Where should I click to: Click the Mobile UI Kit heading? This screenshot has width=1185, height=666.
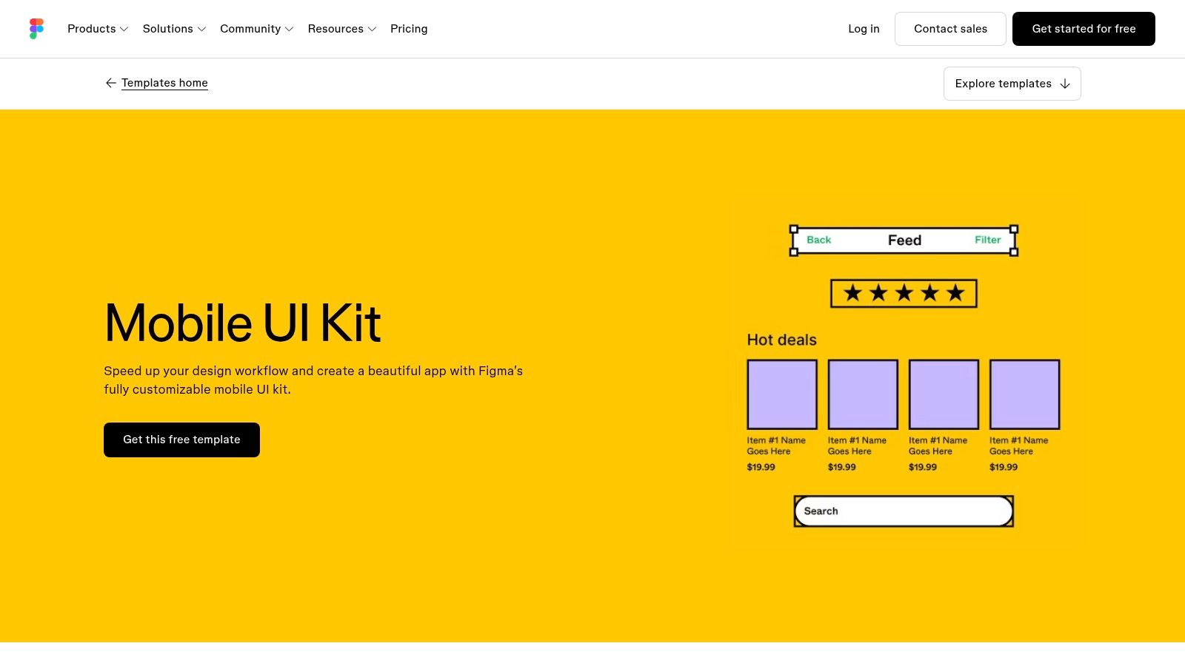click(x=242, y=323)
